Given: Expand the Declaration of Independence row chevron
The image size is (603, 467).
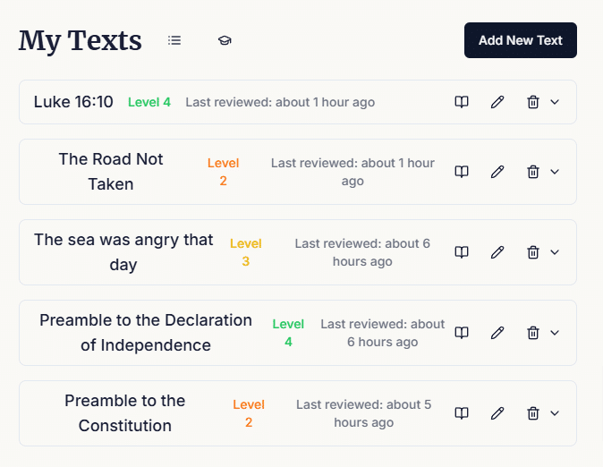Looking at the screenshot, I should (x=555, y=333).
